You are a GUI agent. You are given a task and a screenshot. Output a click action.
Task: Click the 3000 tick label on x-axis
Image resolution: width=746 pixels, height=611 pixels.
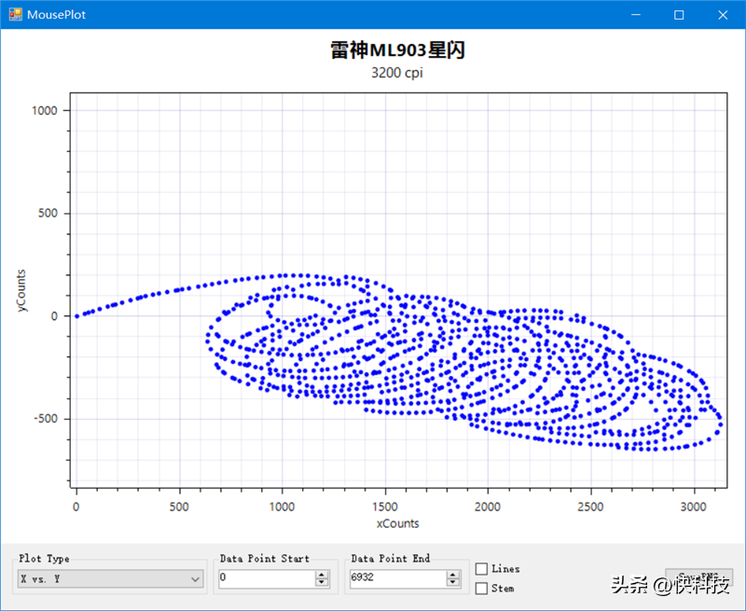693,507
